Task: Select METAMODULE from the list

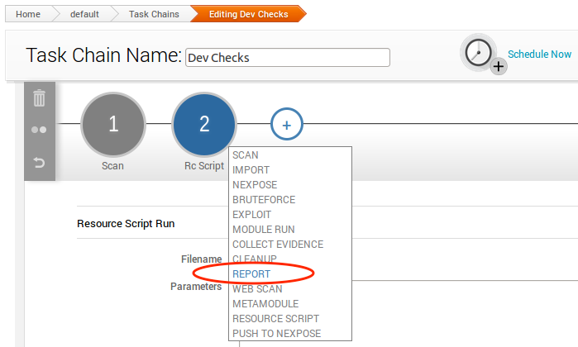Action: (264, 304)
